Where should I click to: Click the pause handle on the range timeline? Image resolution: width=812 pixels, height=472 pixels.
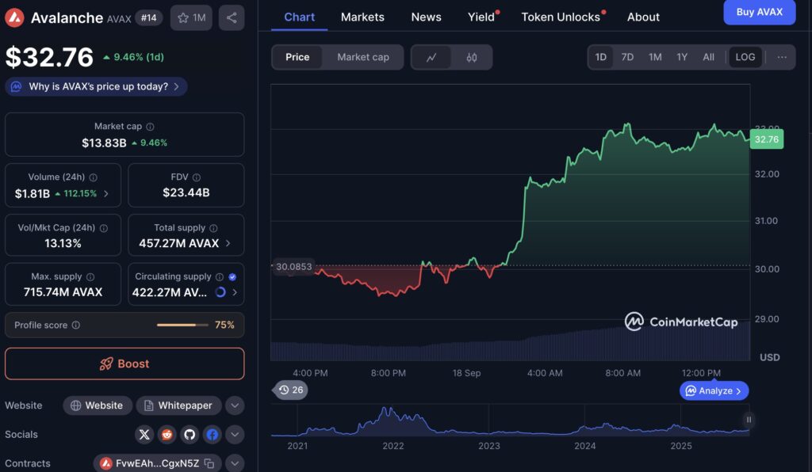749,420
